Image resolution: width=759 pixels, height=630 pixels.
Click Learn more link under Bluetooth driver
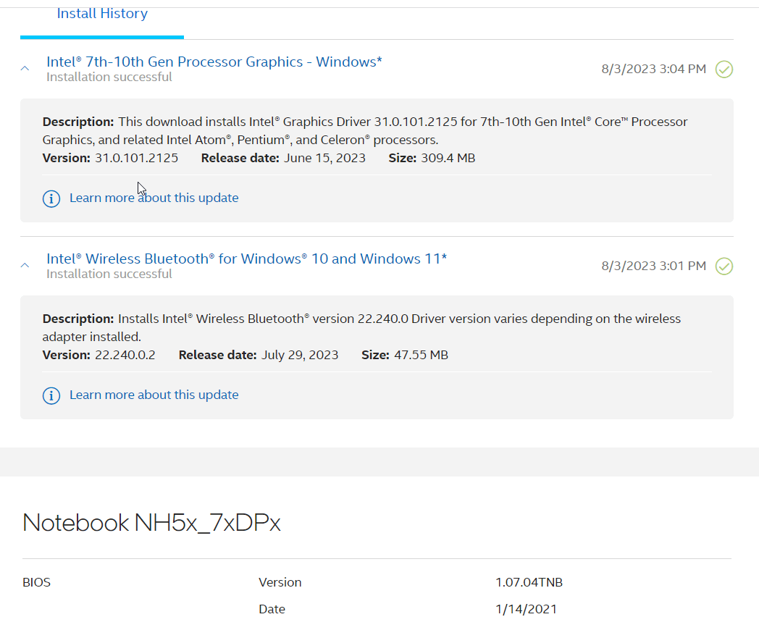(154, 395)
